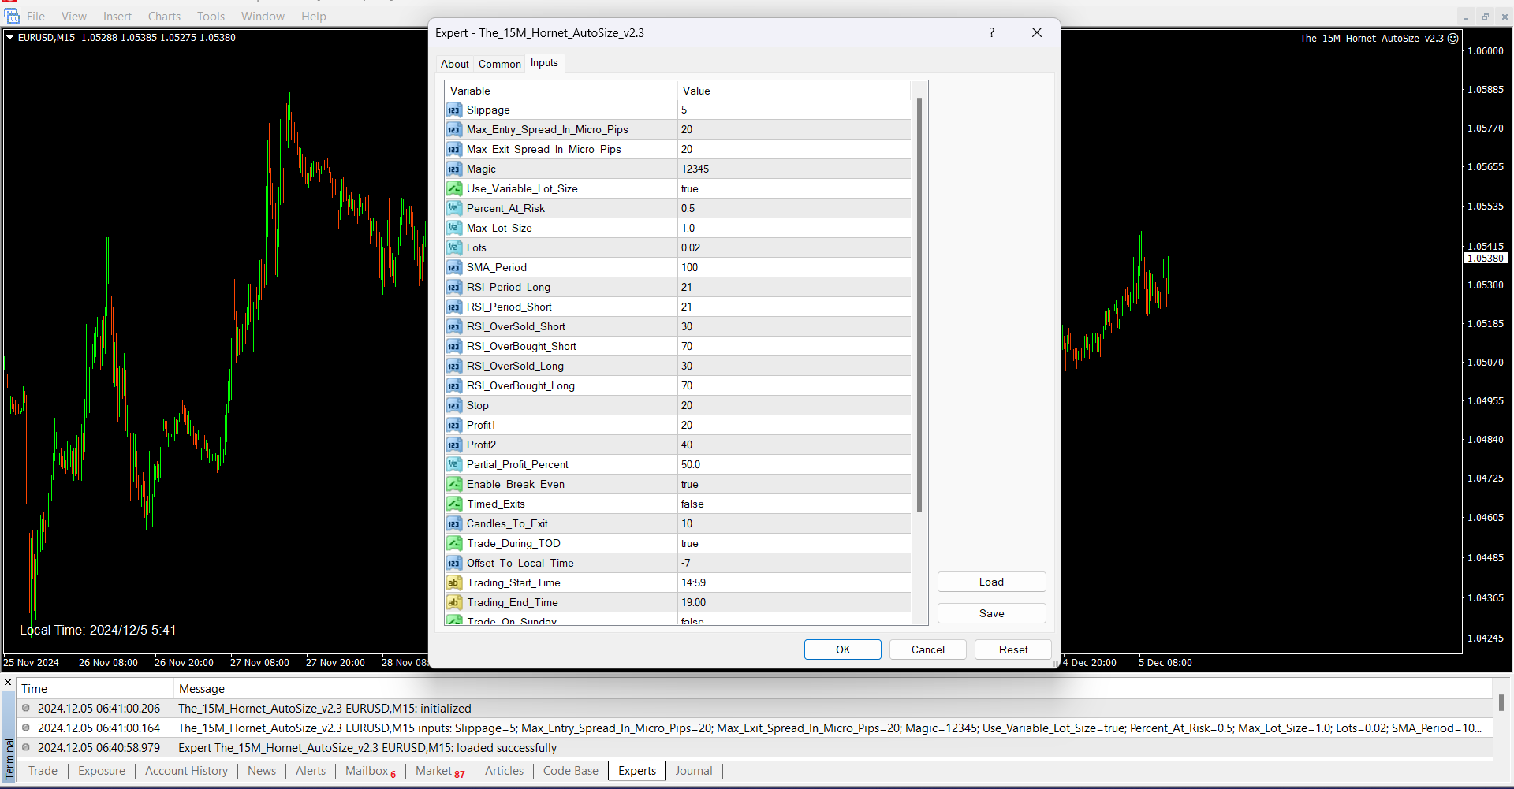Click OK to confirm expert inputs
The width and height of the screenshot is (1514, 789).
[x=842, y=649]
